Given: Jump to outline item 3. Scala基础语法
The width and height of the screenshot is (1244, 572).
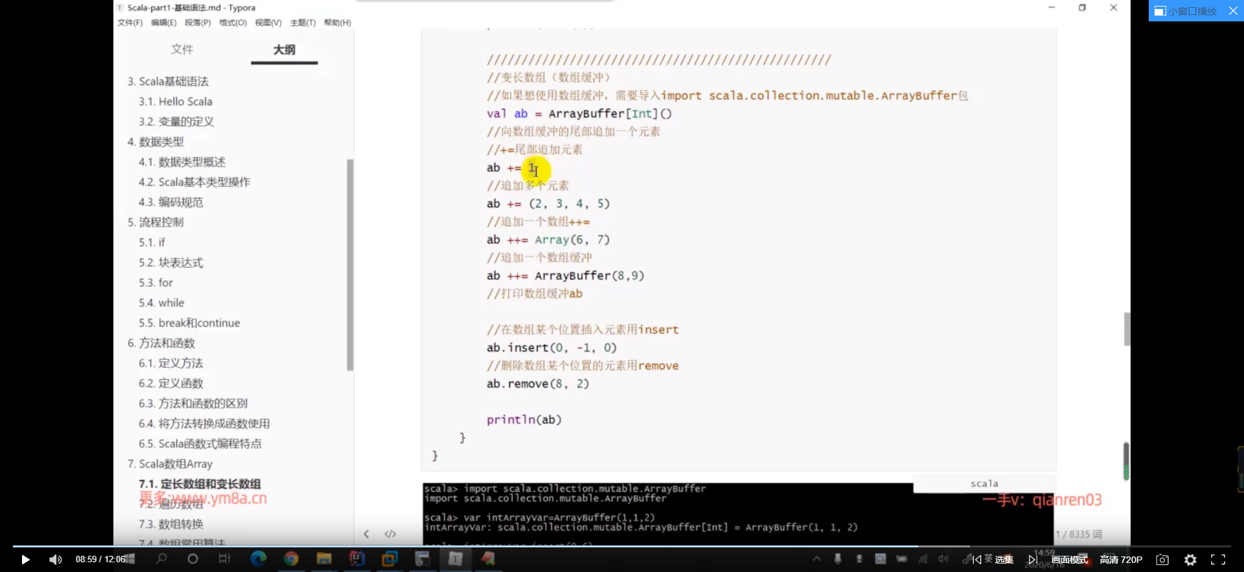Looking at the screenshot, I should (x=168, y=82).
